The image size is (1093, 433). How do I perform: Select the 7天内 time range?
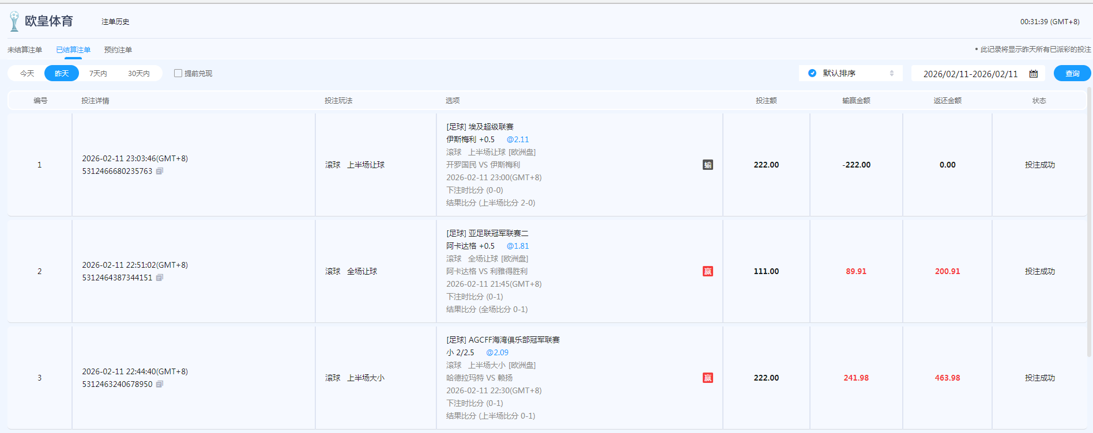coord(98,73)
